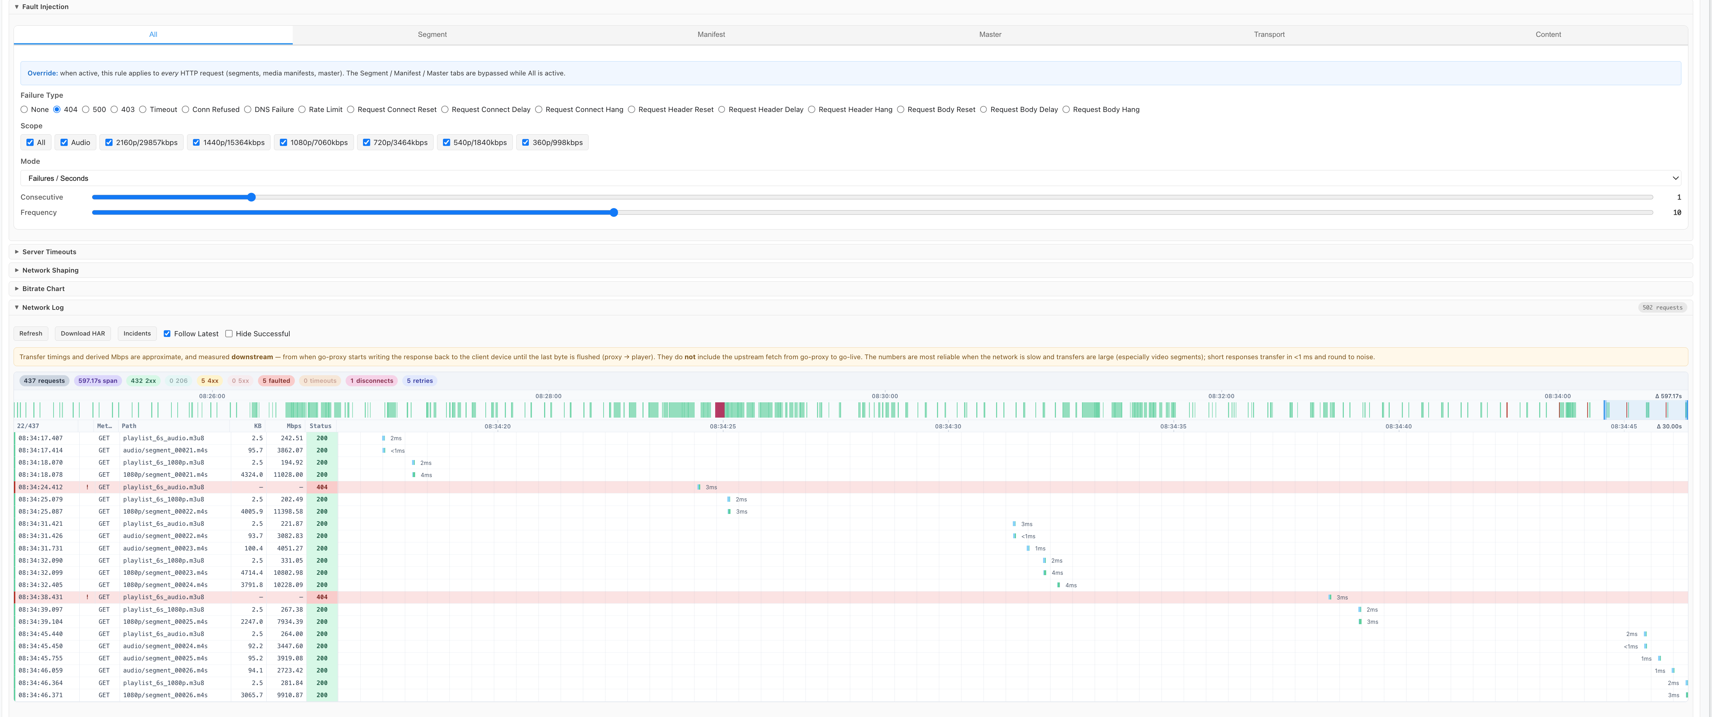Select the Timeout failure type
Screen dimensions: 1712x717
[143, 110]
